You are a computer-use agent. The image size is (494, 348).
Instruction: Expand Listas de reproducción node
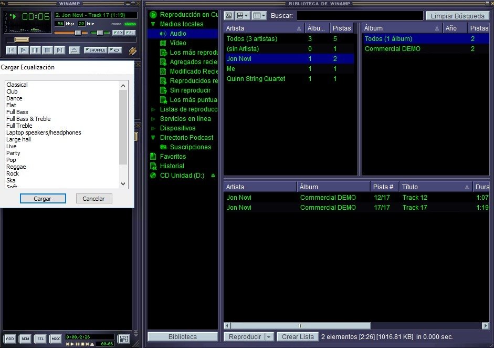153,109
